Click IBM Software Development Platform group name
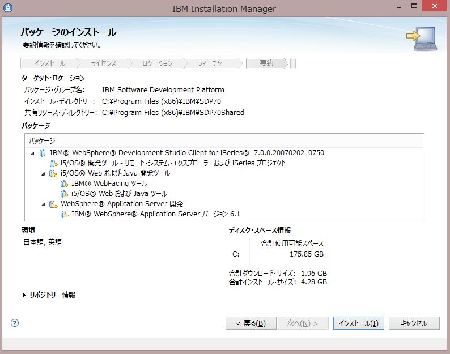Screen dimensions: 450x354 [x=163, y=90]
